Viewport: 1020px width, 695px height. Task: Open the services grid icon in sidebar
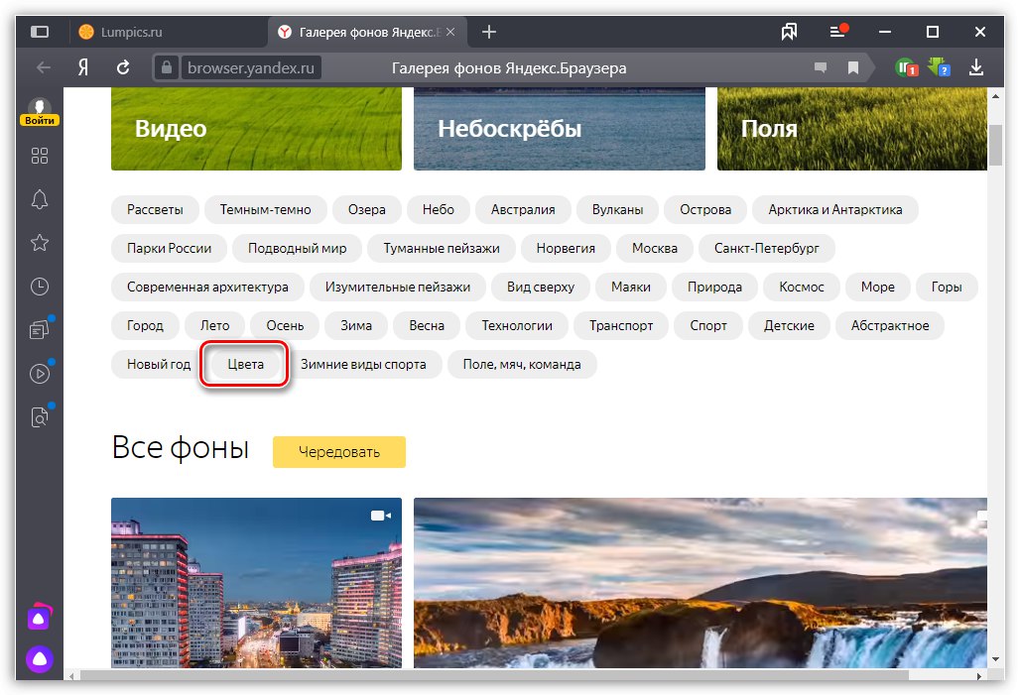tap(40, 156)
